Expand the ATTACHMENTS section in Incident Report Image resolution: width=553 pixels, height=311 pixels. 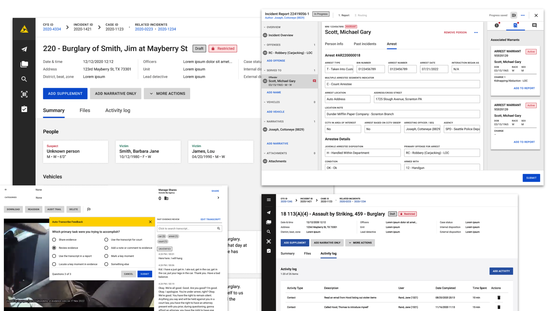click(265, 153)
